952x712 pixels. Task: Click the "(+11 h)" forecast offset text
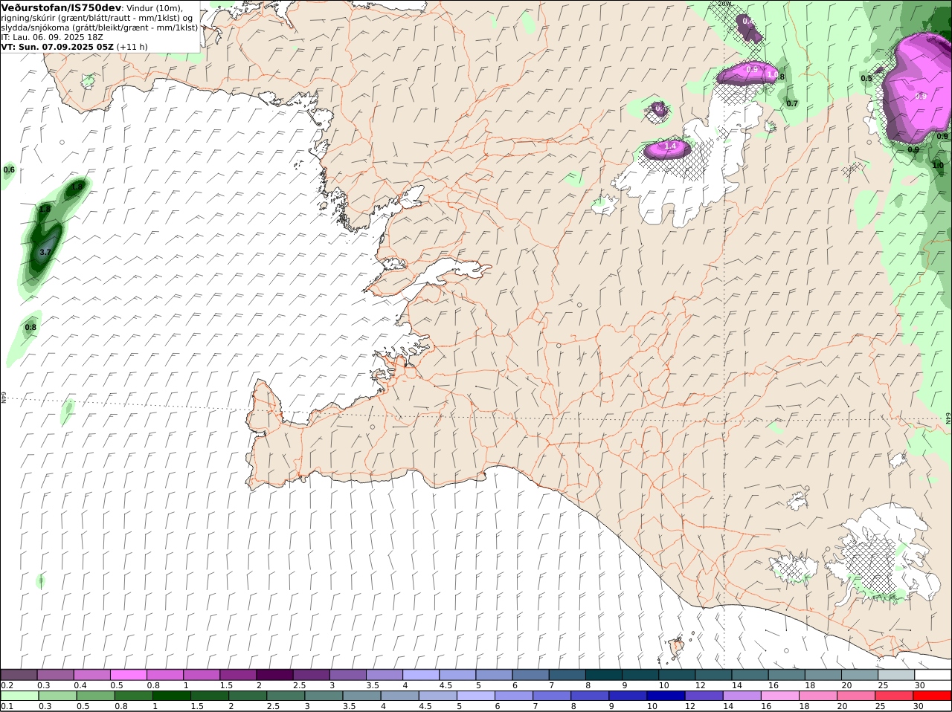(x=132, y=46)
